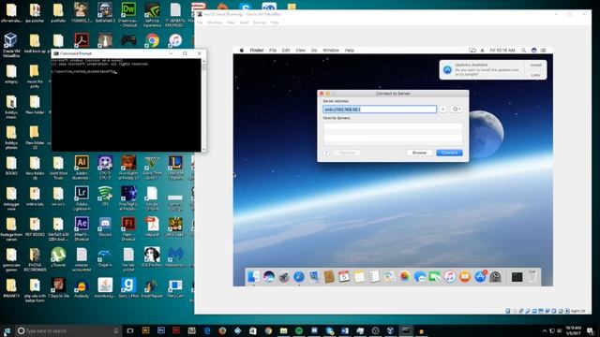
Task: Open Google Chrome desktop shortcut
Action: [152, 40]
